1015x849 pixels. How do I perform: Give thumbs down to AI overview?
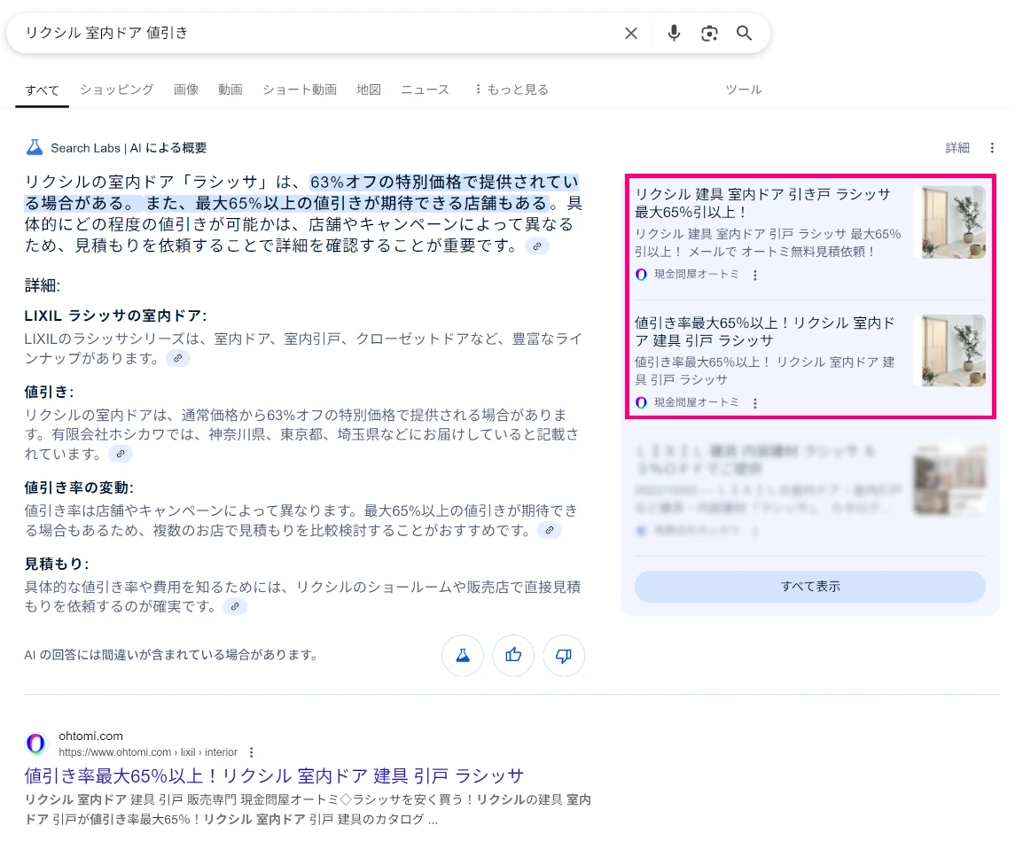[x=564, y=656]
